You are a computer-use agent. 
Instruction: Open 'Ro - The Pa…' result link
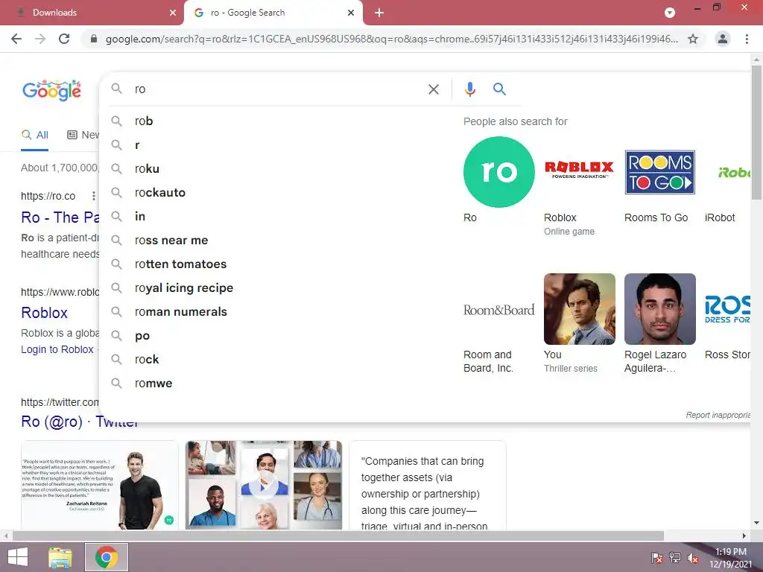pos(60,217)
